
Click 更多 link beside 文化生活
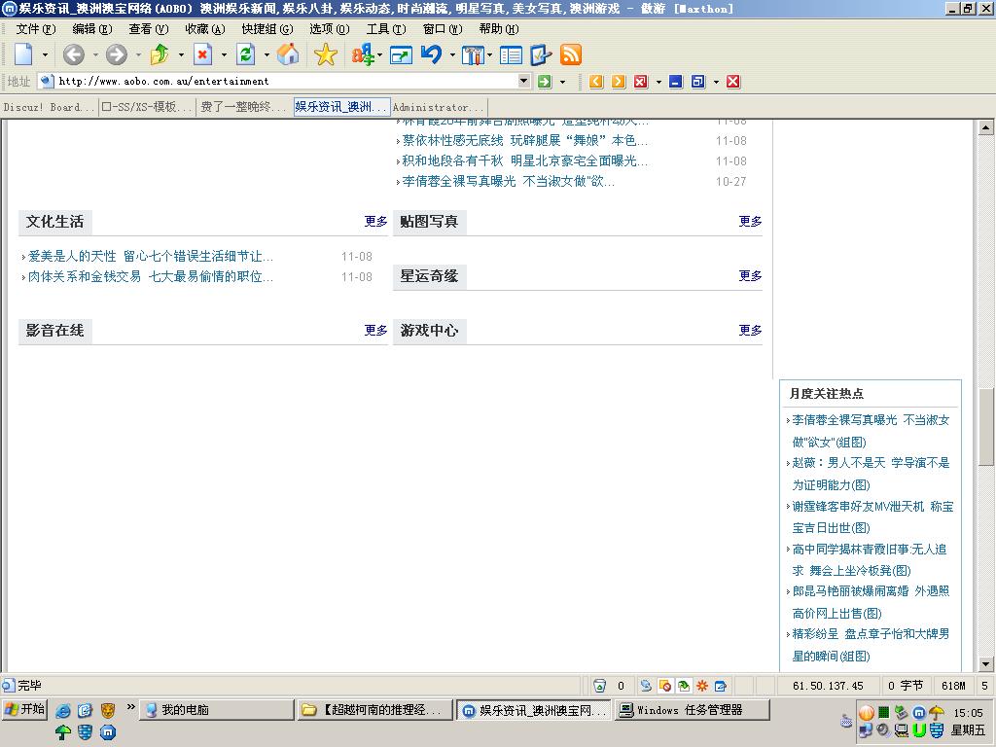click(375, 221)
